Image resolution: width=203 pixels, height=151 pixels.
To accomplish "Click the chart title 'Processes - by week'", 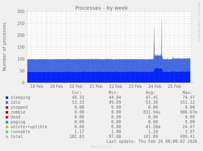I will click(x=101, y=8).
